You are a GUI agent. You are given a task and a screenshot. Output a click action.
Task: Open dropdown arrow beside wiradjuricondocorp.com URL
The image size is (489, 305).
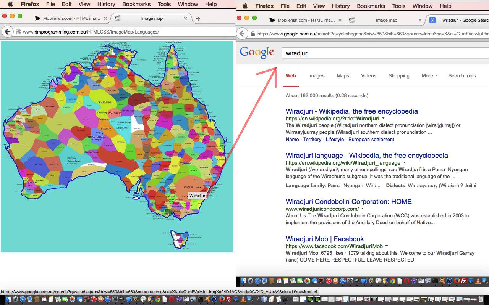click(363, 209)
